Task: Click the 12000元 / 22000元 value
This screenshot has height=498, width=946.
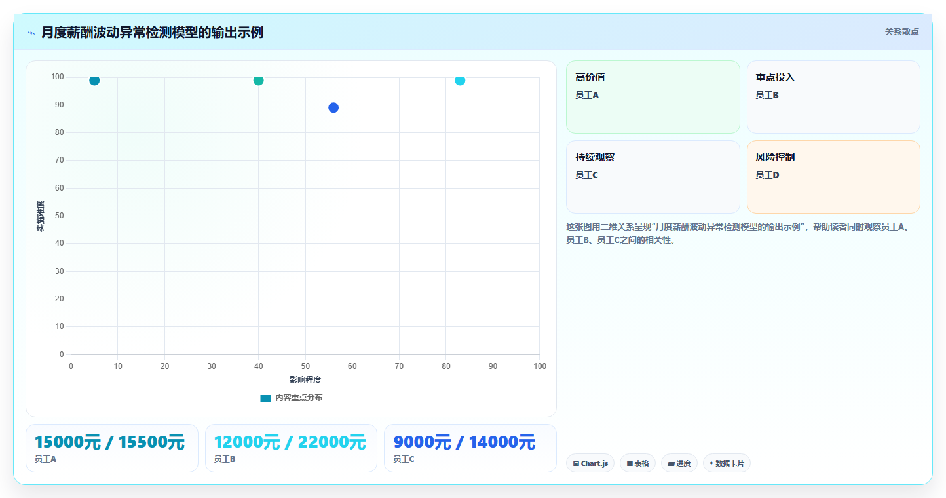Action: (x=290, y=442)
